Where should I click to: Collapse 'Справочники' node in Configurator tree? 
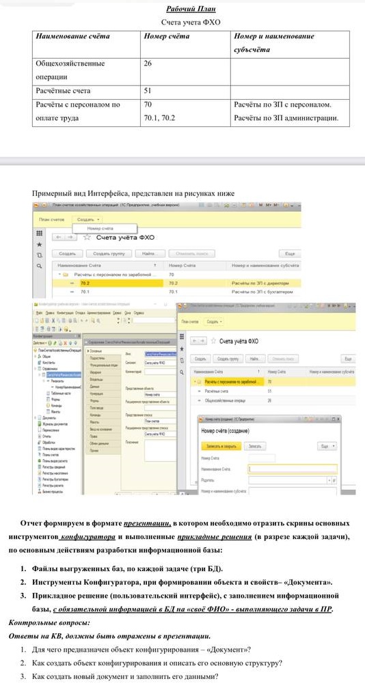click(35, 368)
